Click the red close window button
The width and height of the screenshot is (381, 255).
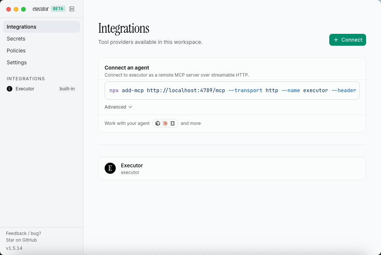[x=9, y=9]
